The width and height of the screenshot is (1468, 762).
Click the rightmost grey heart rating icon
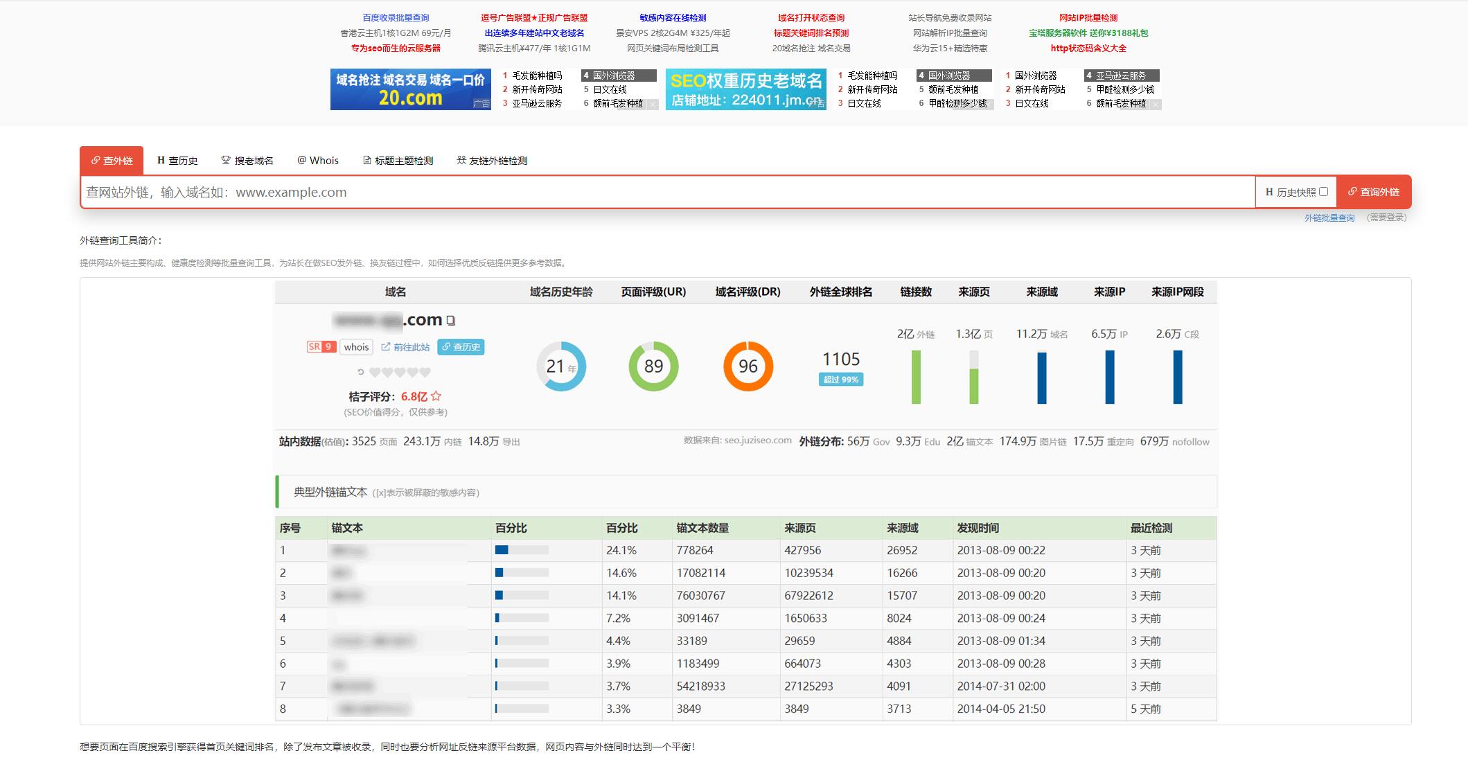pos(425,372)
